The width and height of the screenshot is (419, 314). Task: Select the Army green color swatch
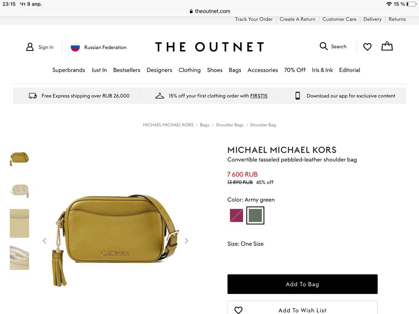pyautogui.click(x=255, y=216)
